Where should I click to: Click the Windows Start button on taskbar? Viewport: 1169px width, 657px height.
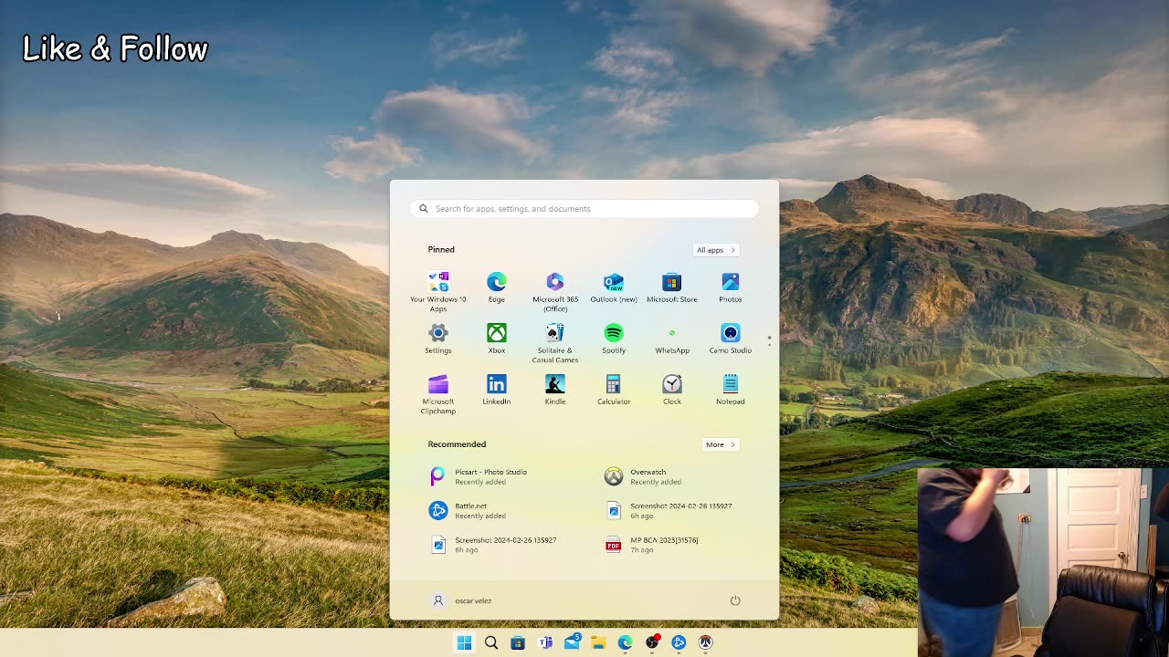464,642
